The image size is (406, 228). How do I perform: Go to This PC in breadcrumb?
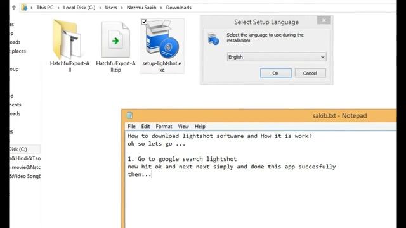[x=45, y=8]
